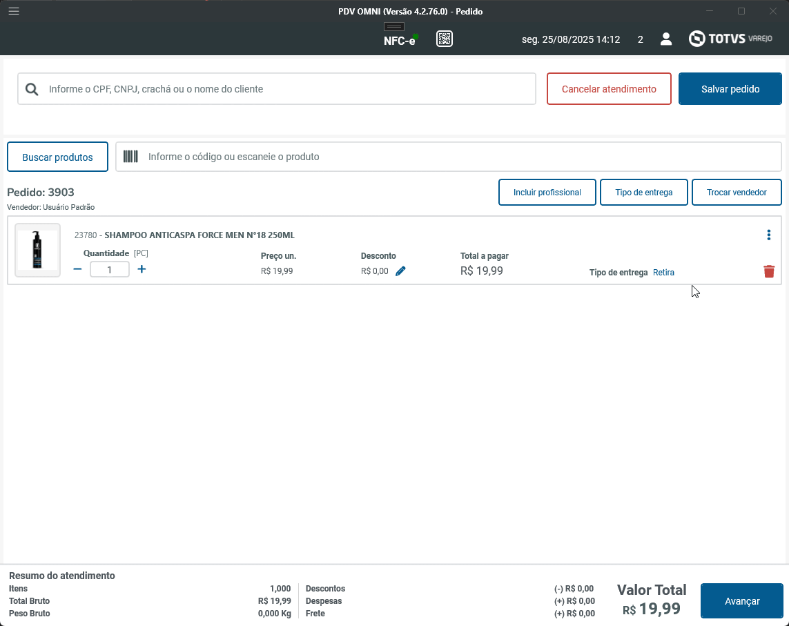789x626 pixels.
Task: Click the discount value R$ 0,00
Action: click(374, 271)
